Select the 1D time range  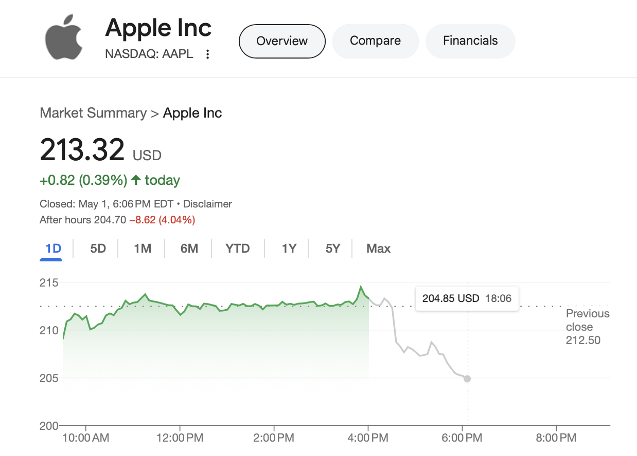coord(53,249)
